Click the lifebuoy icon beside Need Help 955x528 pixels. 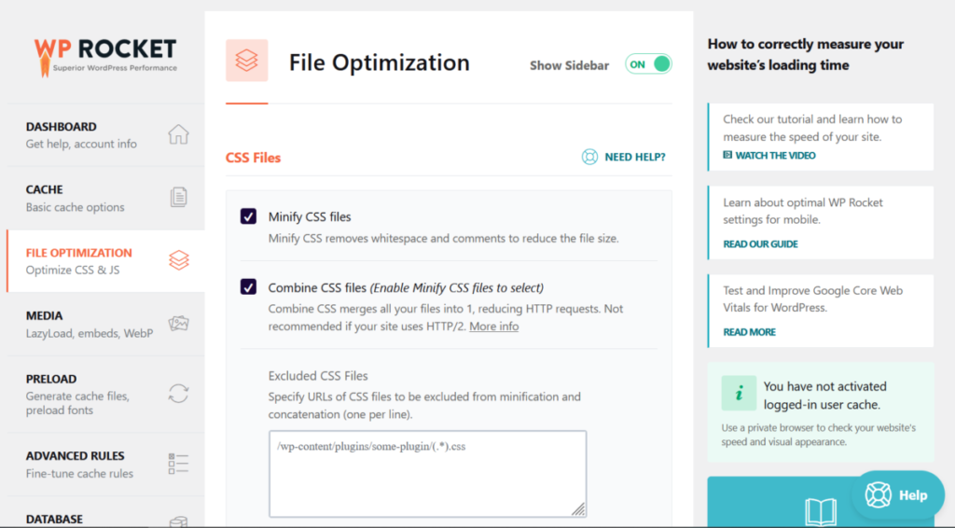tap(589, 157)
